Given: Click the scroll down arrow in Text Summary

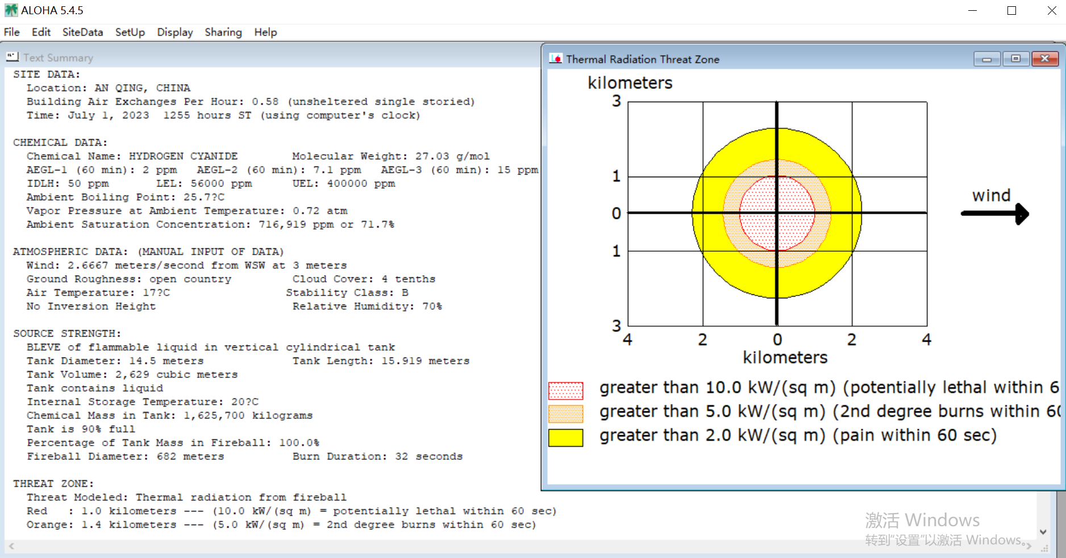Looking at the screenshot, I should [1043, 532].
